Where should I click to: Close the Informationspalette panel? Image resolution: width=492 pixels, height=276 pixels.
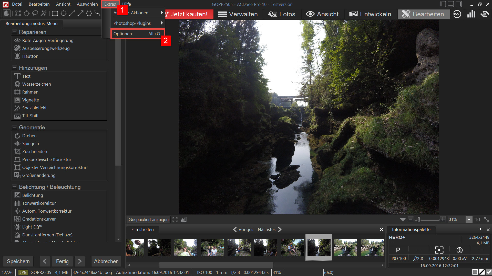click(x=488, y=229)
